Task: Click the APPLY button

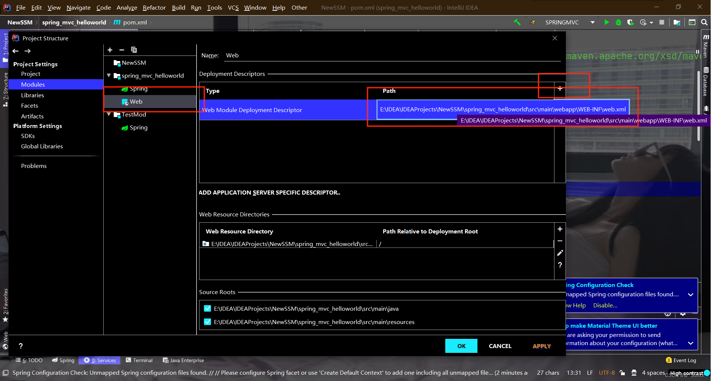Action: pyautogui.click(x=541, y=346)
